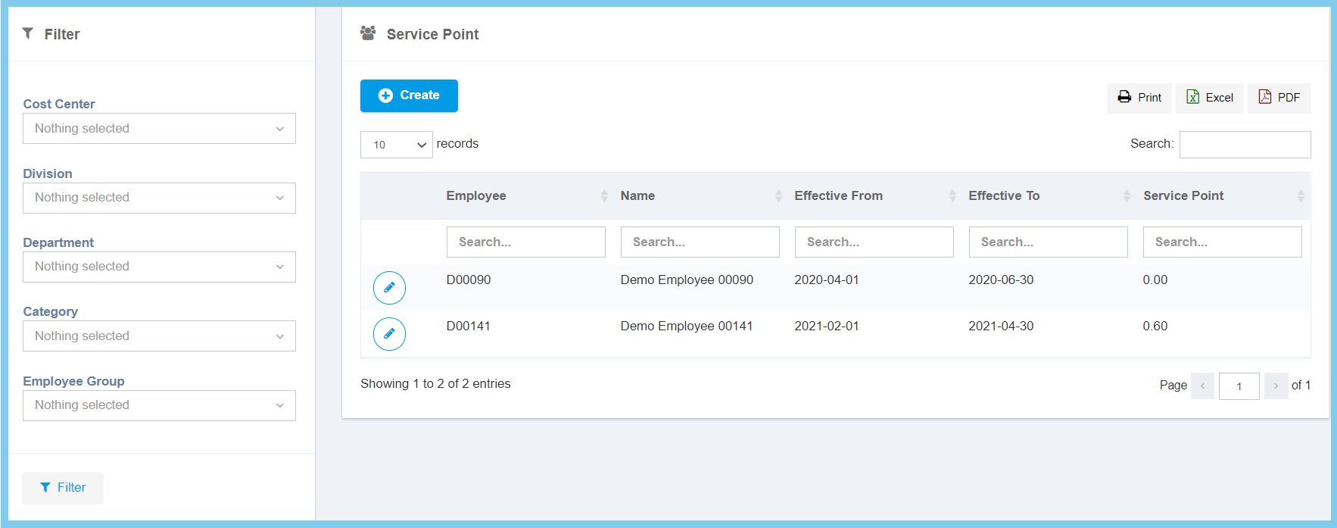The height and width of the screenshot is (528, 1337).
Task: Change the records per page dropdown
Action: pyautogui.click(x=396, y=145)
